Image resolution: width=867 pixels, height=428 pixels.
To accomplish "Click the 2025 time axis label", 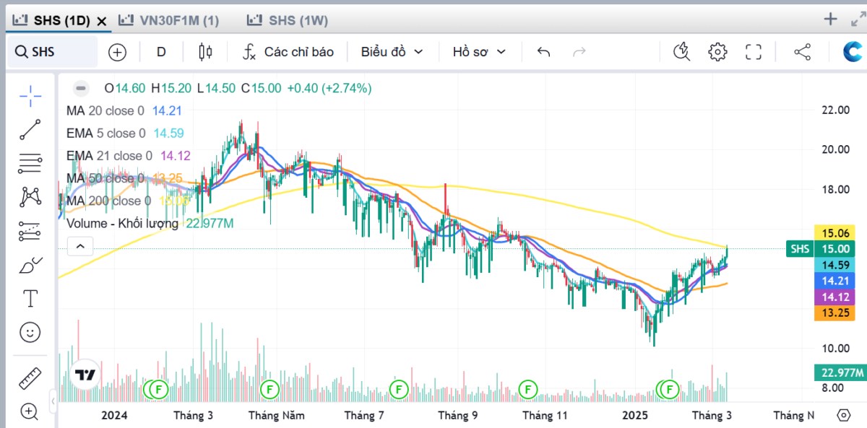I will (x=637, y=415).
